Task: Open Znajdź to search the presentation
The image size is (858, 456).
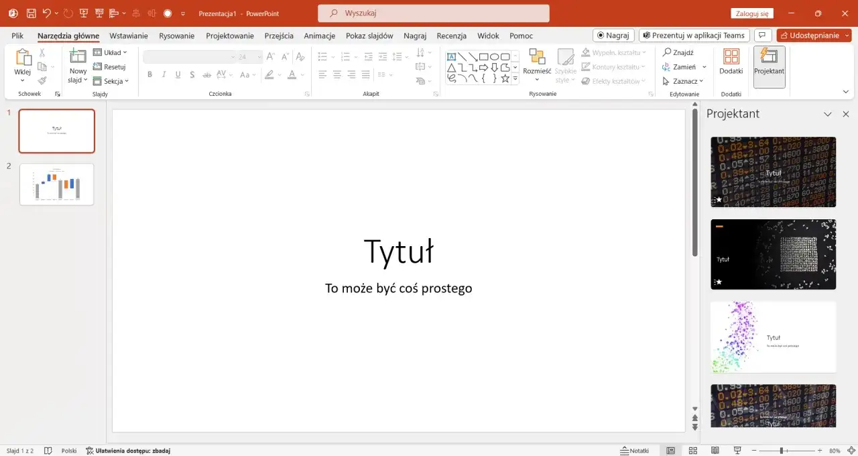Action: (678, 52)
